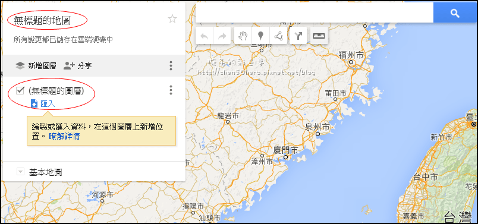Click 新增圖層 to add a layer

click(x=36, y=65)
